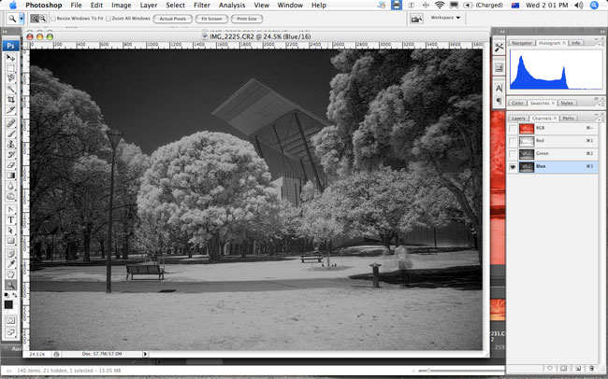Save selection as channel
The width and height of the screenshot is (608, 379).
point(563,368)
